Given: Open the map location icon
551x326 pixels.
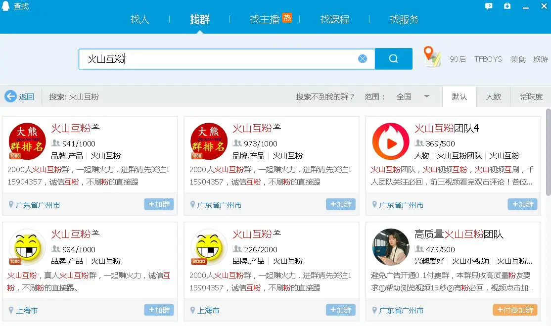Looking at the screenshot, I should [x=431, y=56].
